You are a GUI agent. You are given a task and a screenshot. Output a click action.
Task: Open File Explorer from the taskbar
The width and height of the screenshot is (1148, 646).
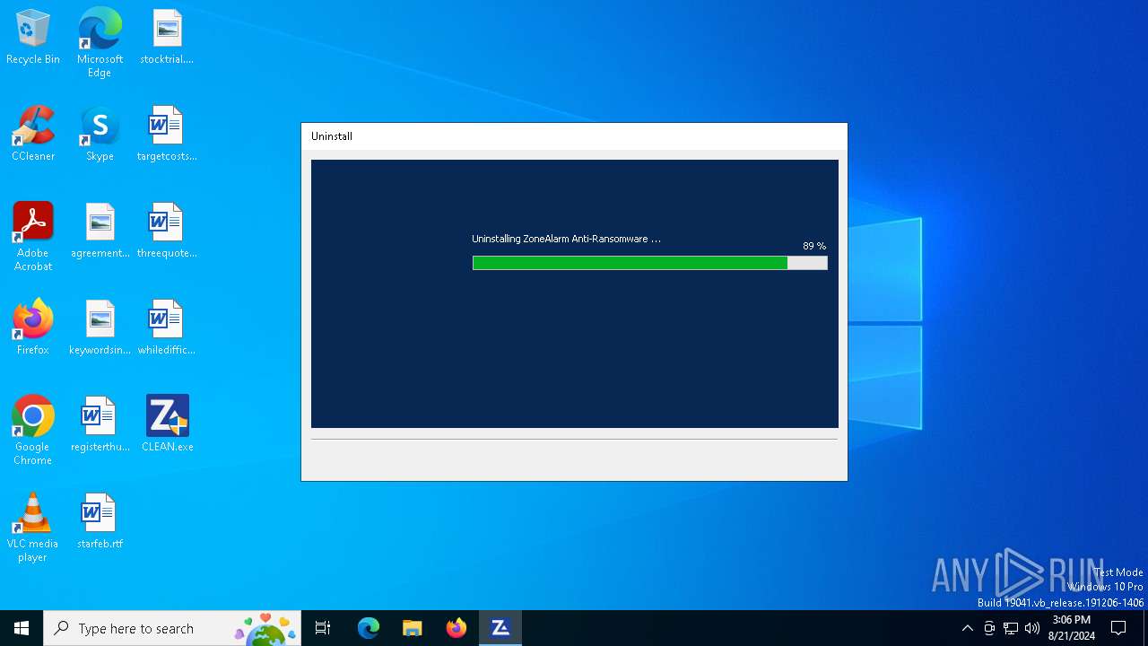pos(413,628)
